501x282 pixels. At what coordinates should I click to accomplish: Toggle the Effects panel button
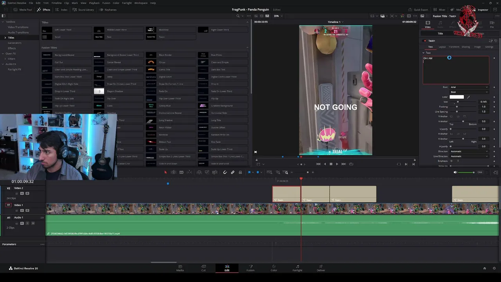pyautogui.click(x=44, y=10)
